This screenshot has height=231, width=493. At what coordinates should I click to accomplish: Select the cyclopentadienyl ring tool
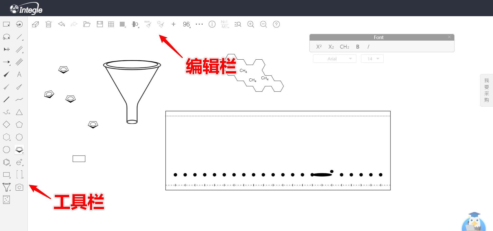19,150
